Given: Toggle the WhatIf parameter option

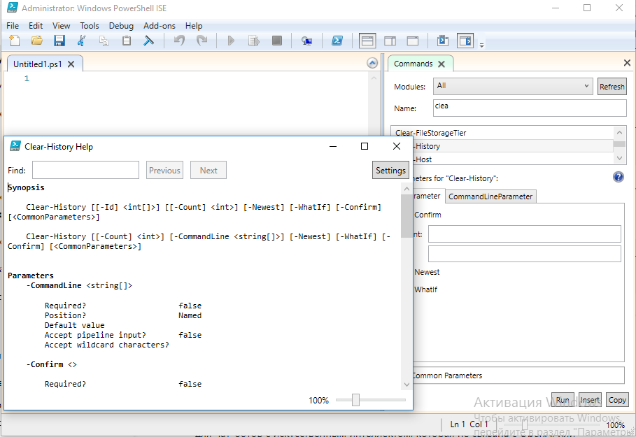Looking at the screenshot, I should coord(425,289).
